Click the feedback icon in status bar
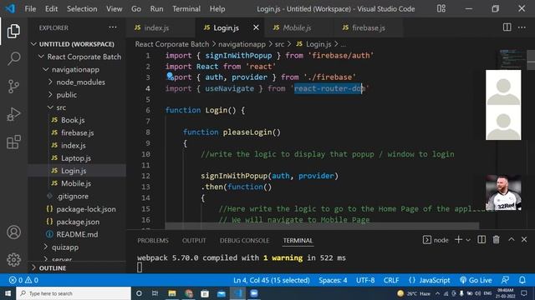Screen dimensions: 535x300 (x=505, y=280)
